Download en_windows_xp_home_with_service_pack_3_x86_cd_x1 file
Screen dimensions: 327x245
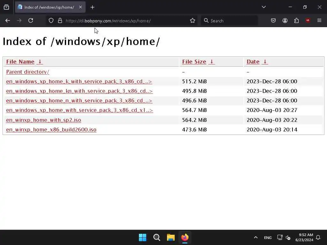[x=80, y=110]
